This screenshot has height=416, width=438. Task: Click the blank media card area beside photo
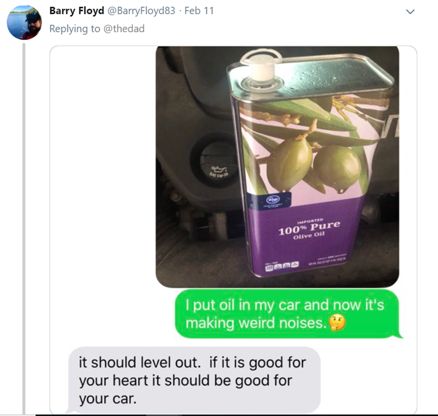pyautogui.click(x=103, y=167)
